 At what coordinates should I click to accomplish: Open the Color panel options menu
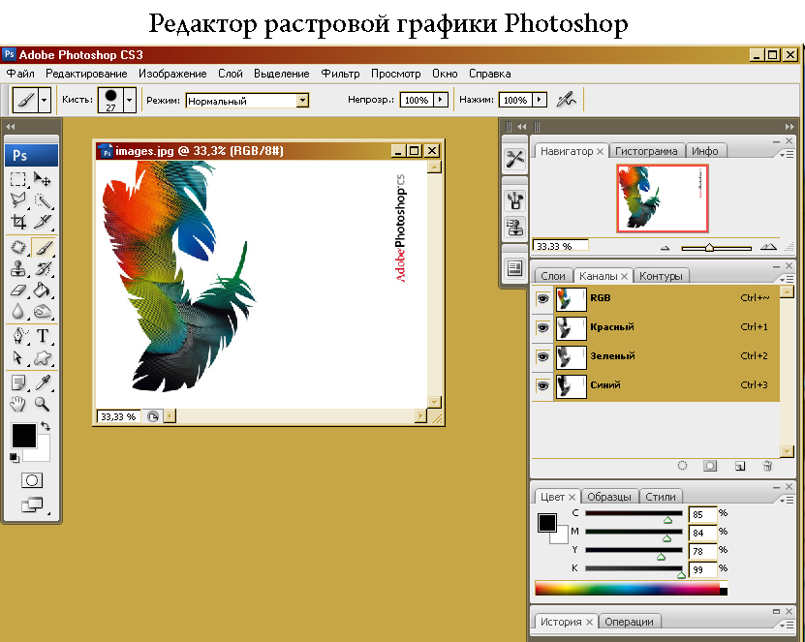point(786,500)
